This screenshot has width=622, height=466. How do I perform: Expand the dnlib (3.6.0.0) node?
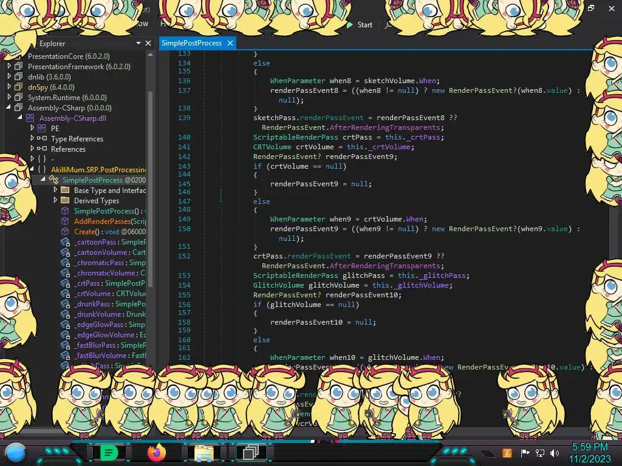pyautogui.click(x=9, y=77)
